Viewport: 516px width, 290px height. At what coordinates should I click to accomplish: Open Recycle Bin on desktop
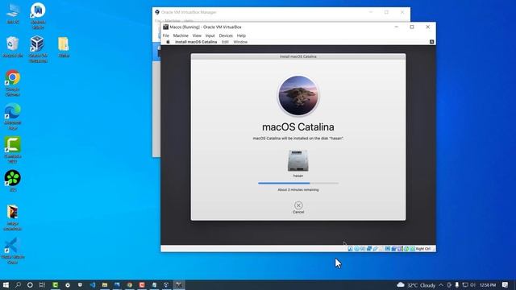(x=13, y=47)
